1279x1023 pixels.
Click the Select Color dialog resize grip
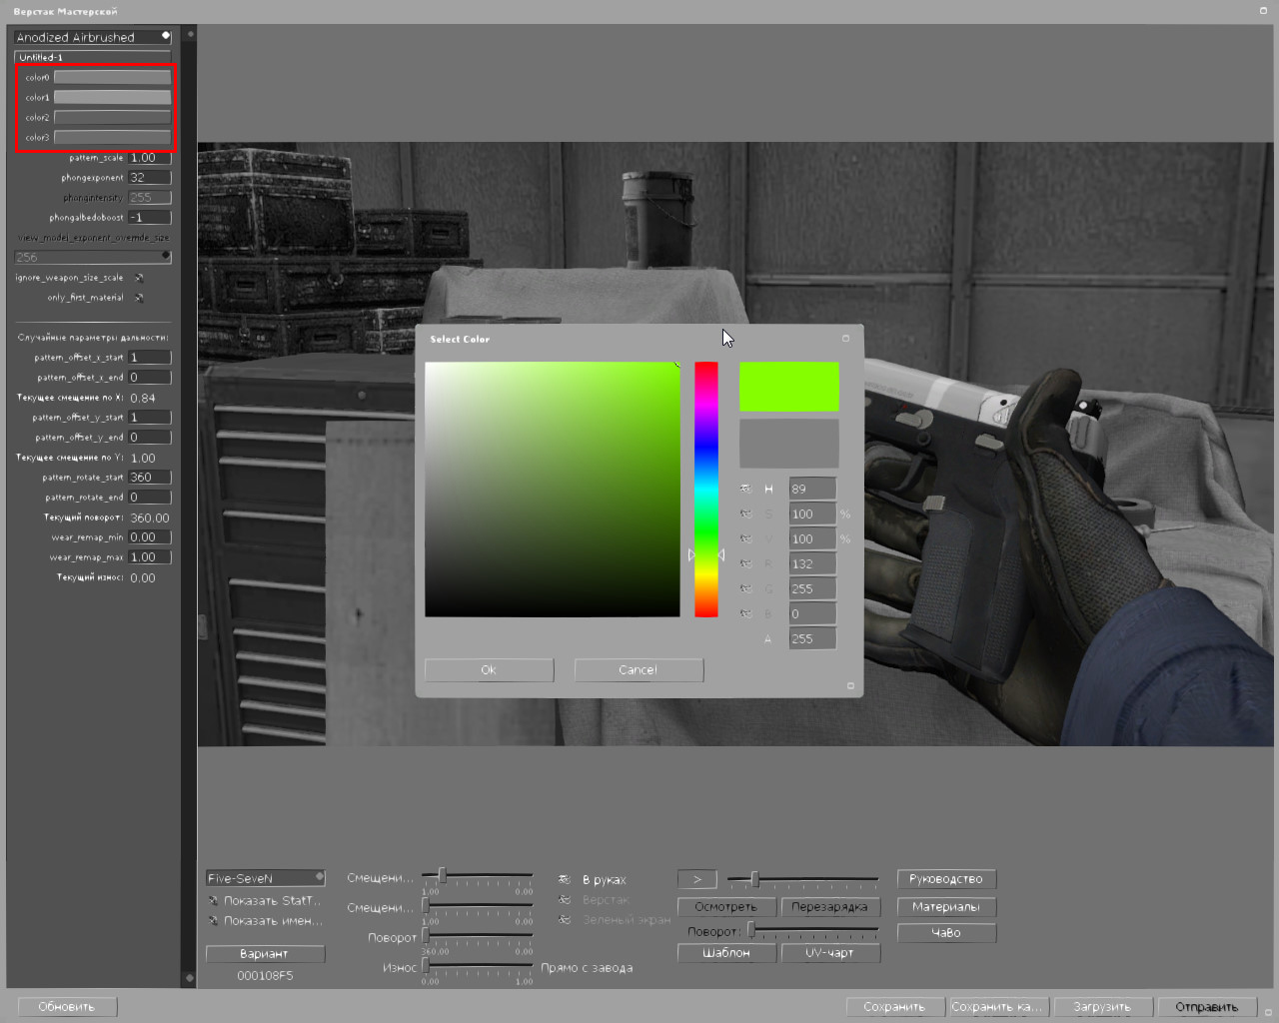pyautogui.click(x=850, y=685)
